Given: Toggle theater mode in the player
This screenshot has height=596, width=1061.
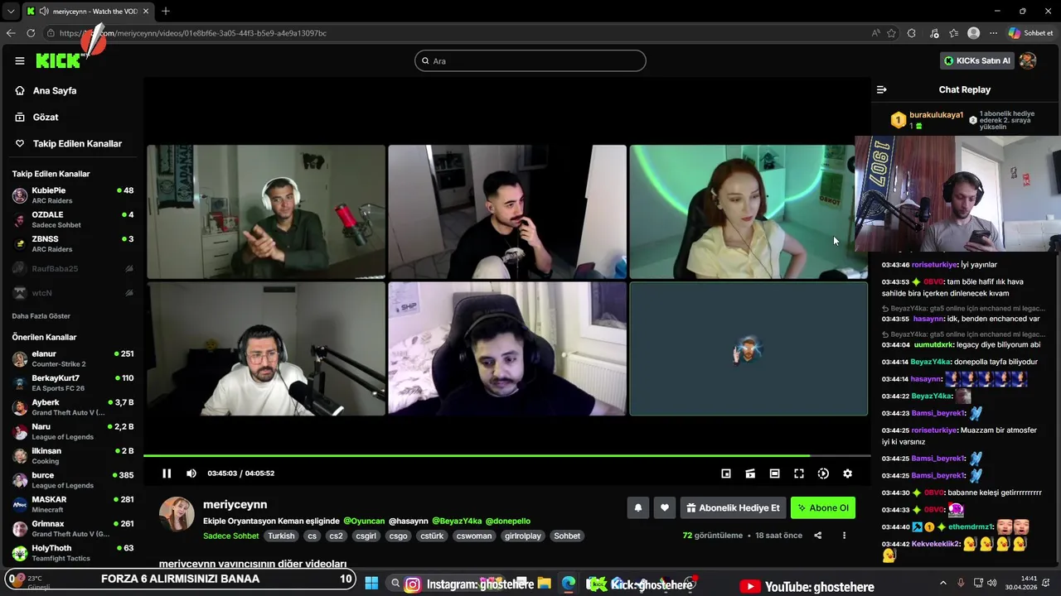Looking at the screenshot, I should (x=774, y=473).
